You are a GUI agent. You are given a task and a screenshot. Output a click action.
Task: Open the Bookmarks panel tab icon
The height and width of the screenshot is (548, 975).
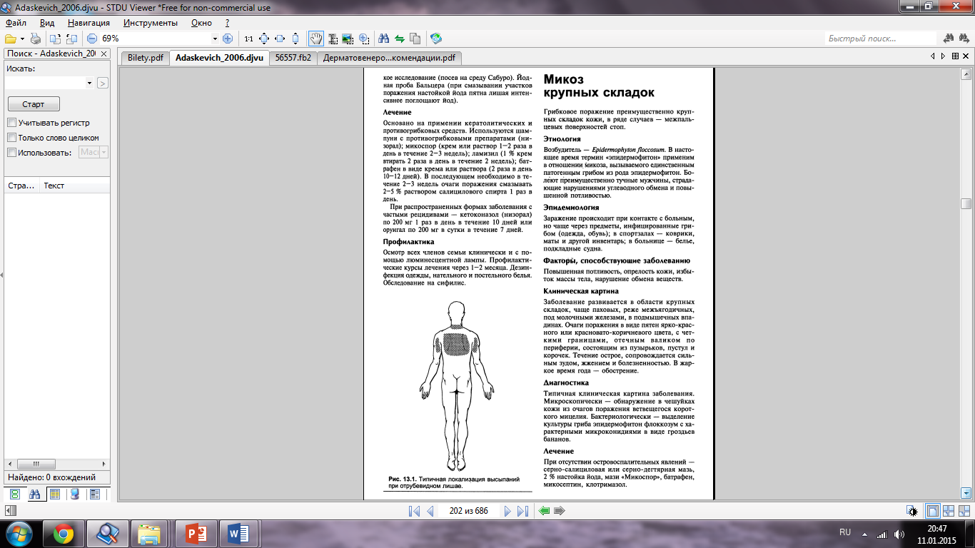[x=74, y=494]
